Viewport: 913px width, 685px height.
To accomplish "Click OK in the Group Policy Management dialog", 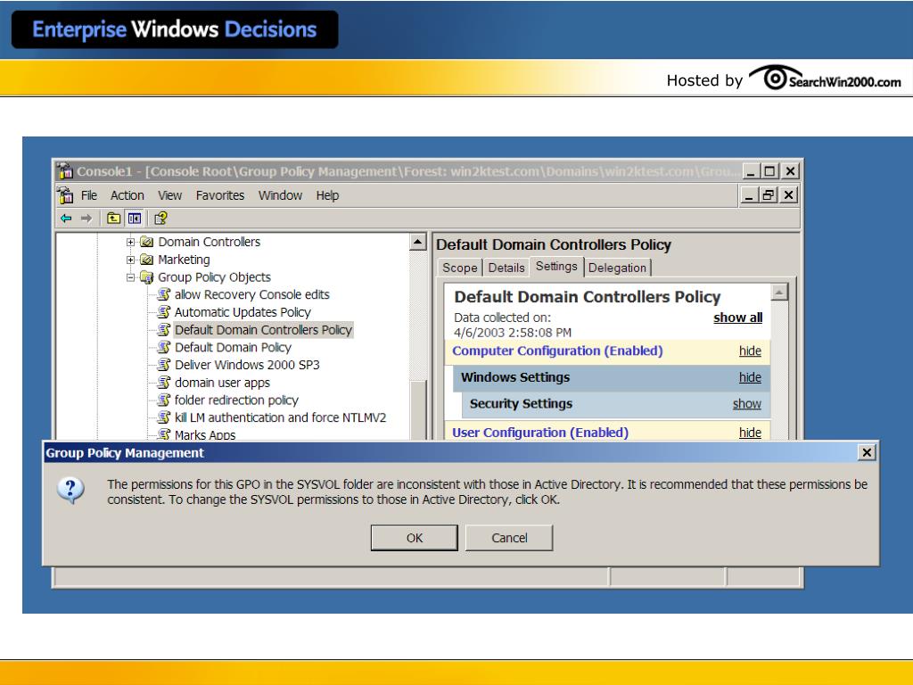I will tap(415, 538).
